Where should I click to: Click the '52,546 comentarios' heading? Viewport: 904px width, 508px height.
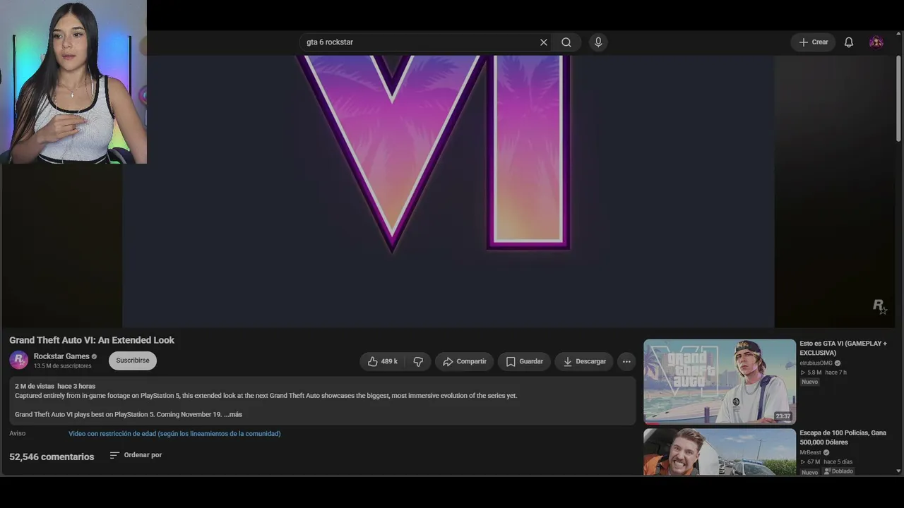click(52, 456)
